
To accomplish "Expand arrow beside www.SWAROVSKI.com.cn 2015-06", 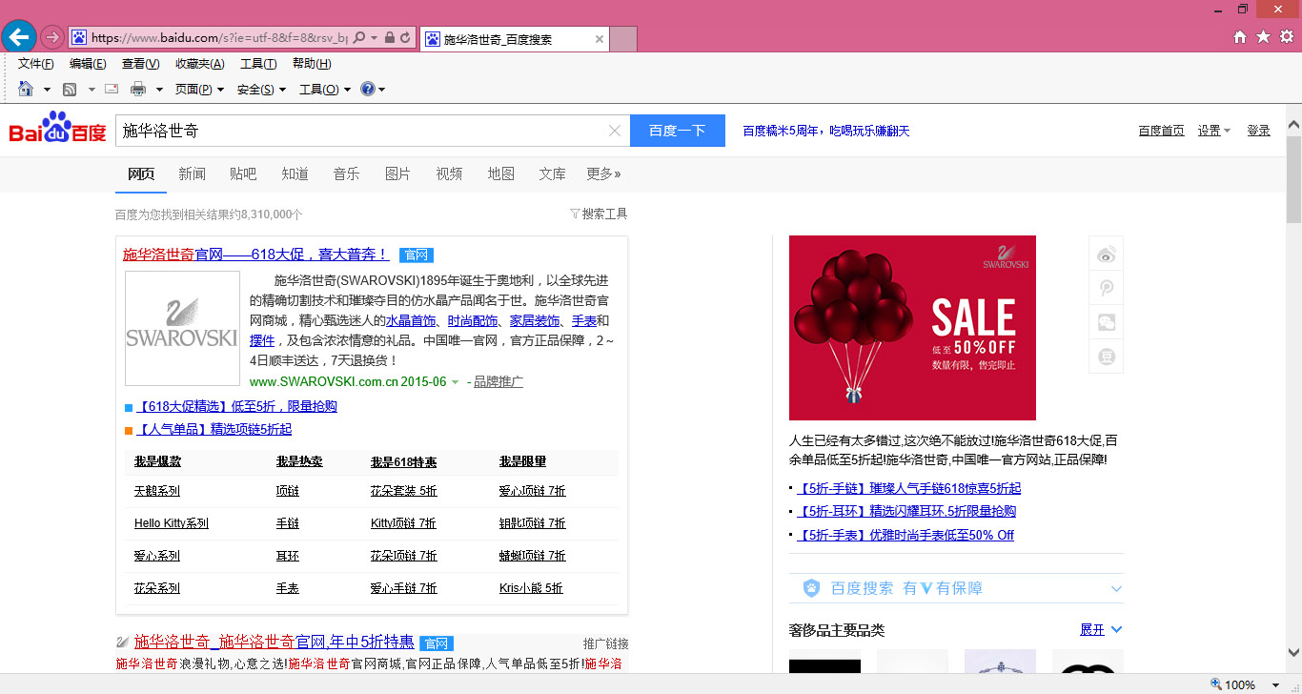I will 455,382.
